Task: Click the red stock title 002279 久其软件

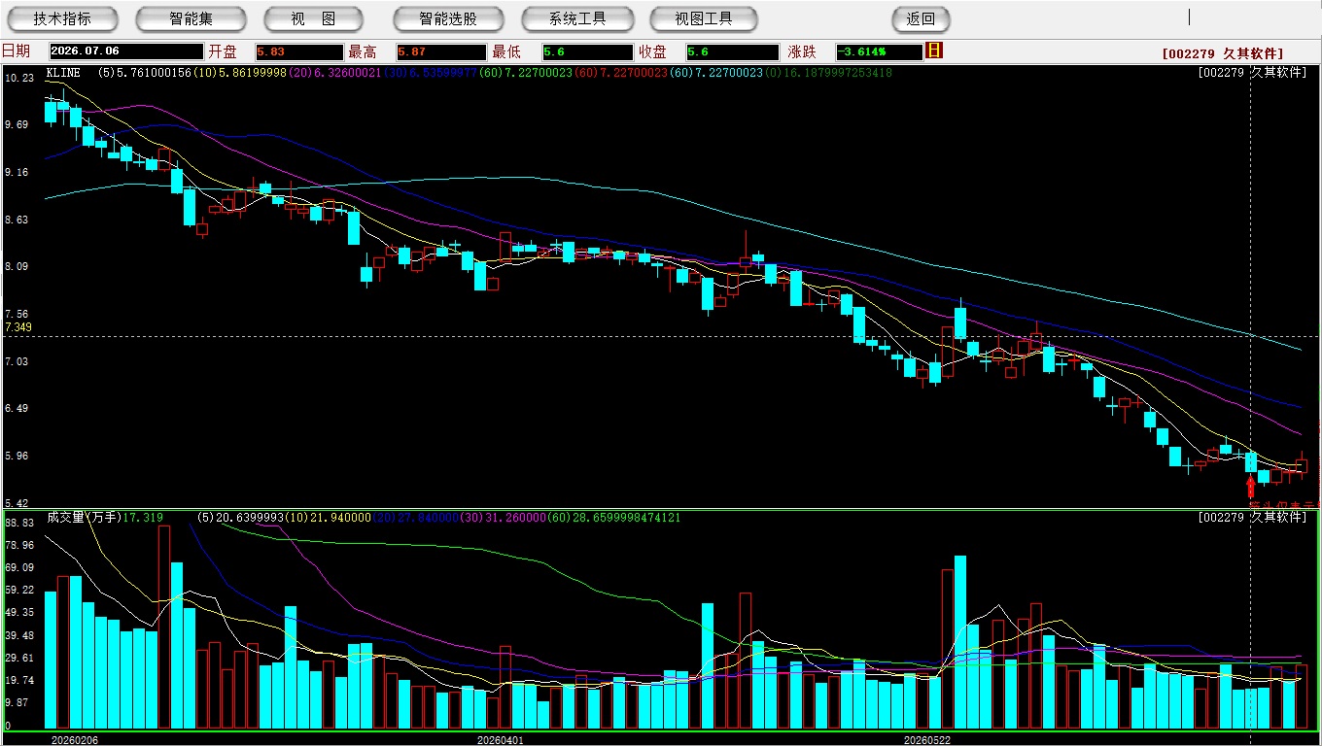Action: [x=1223, y=53]
